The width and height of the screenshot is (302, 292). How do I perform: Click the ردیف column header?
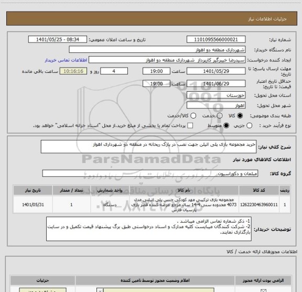click(285, 190)
